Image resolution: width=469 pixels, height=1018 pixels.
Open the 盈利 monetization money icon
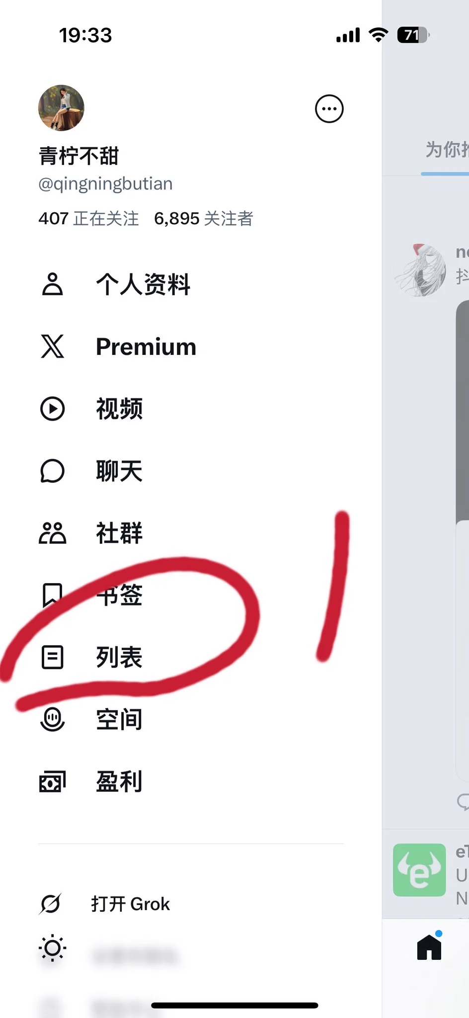point(52,781)
